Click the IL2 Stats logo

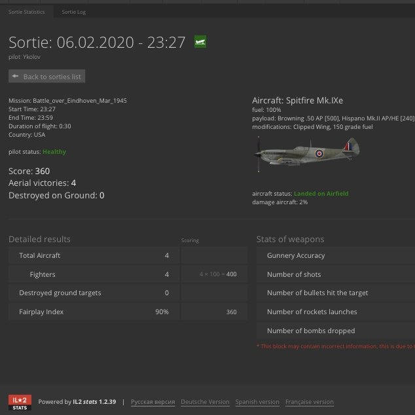tap(20, 403)
